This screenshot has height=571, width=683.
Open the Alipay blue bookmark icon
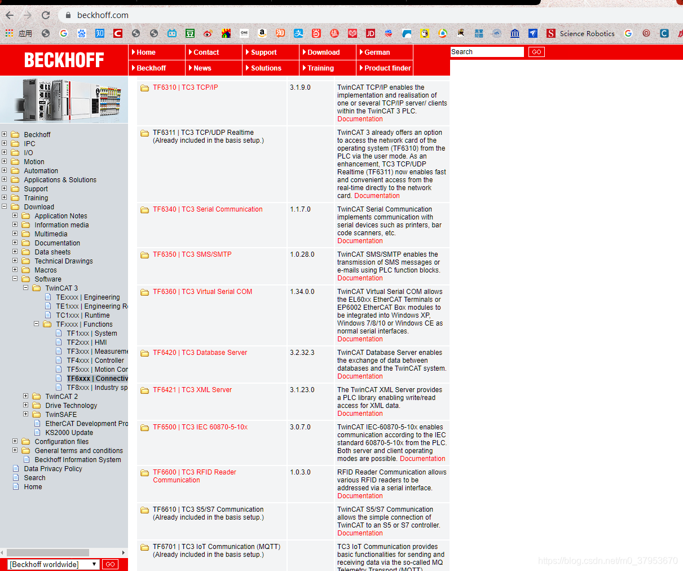click(298, 33)
